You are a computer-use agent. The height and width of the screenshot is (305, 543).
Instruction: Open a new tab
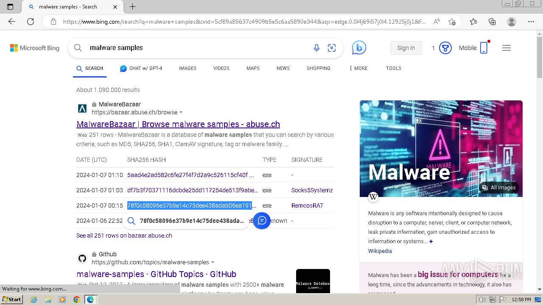click(x=132, y=7)
